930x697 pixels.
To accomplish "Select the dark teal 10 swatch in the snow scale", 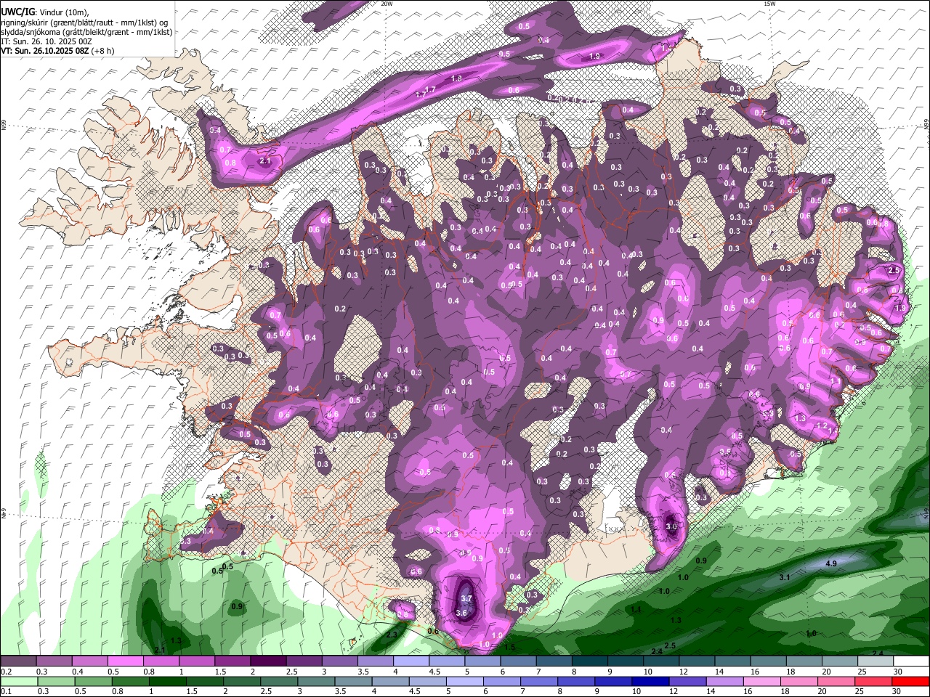I will (x=661, y=661).
